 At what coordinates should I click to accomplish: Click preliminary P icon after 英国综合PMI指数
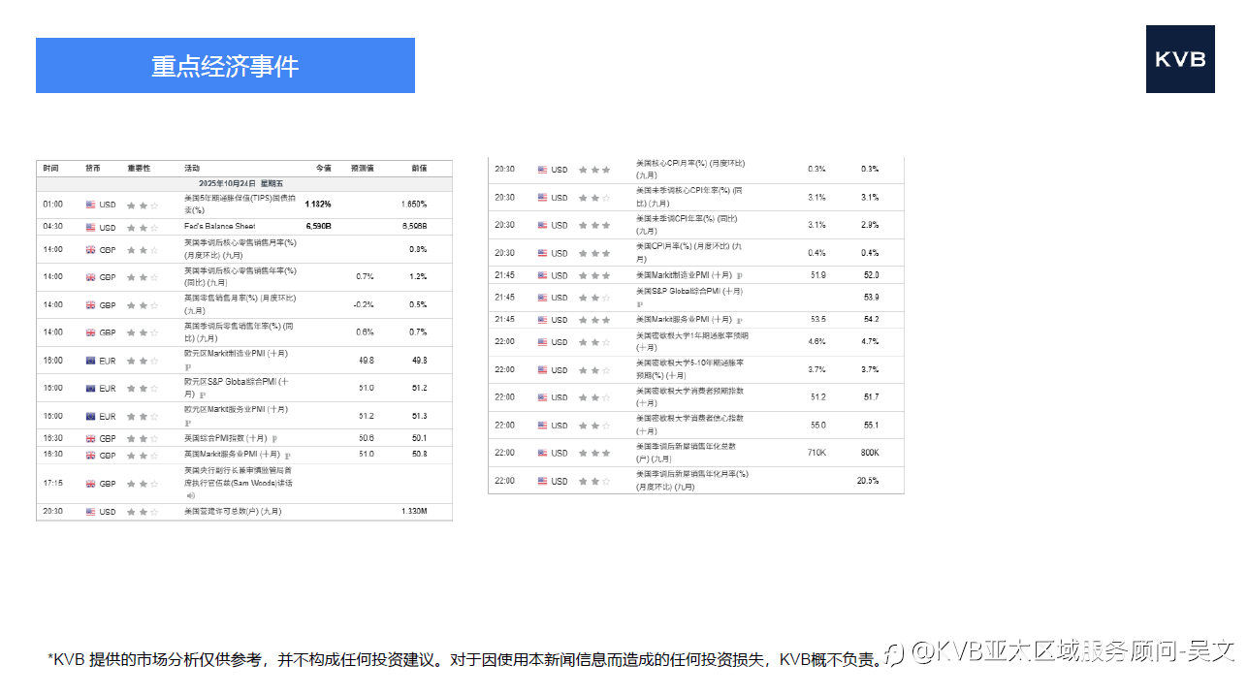coord(275,438)
